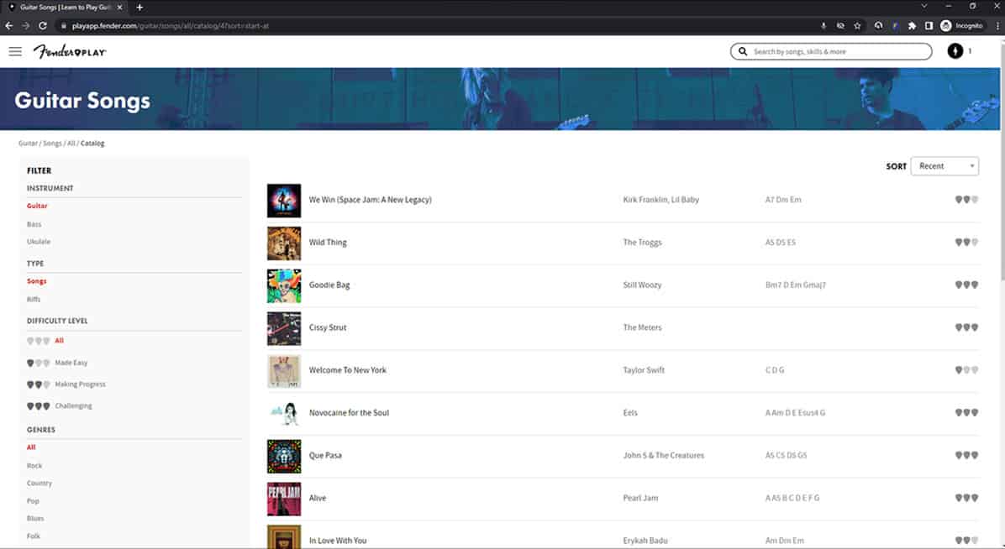1005x549 pixels.
Task: Open Wild Thing album art thumbnail
Action: pos(284,243)
